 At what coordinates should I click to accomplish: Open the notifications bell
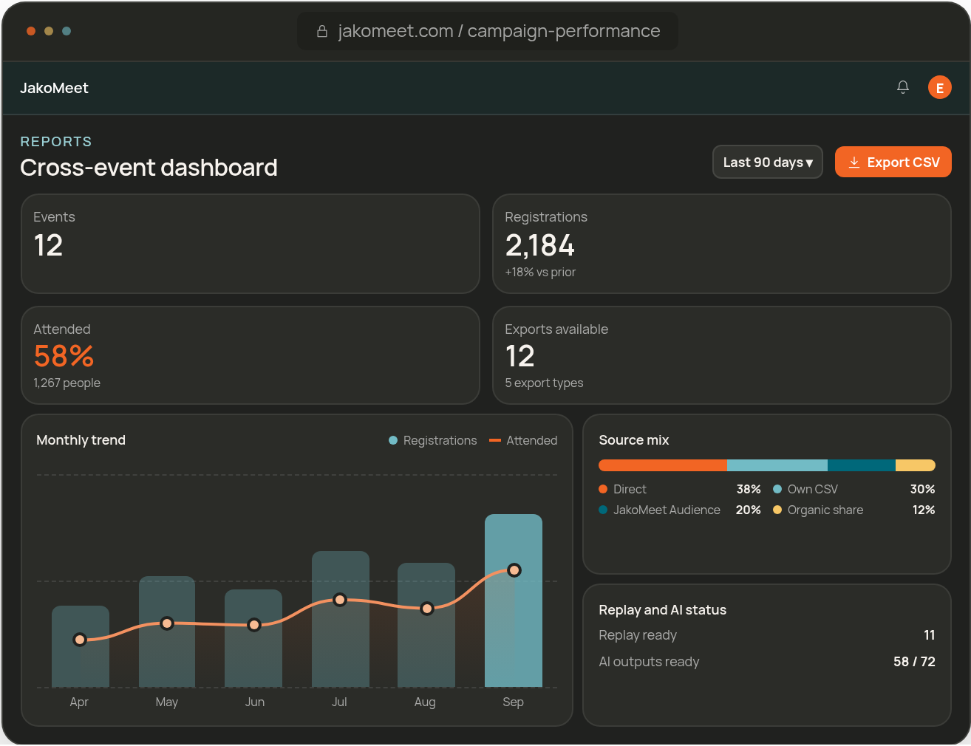point(902,87)
